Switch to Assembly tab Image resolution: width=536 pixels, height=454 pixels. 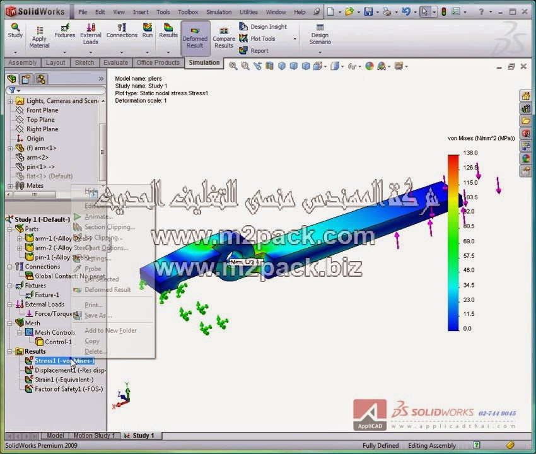[23, 62]
